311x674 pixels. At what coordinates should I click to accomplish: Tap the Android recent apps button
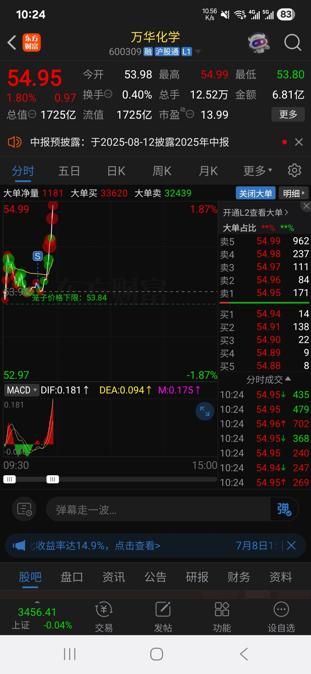(x=70, y=654)
